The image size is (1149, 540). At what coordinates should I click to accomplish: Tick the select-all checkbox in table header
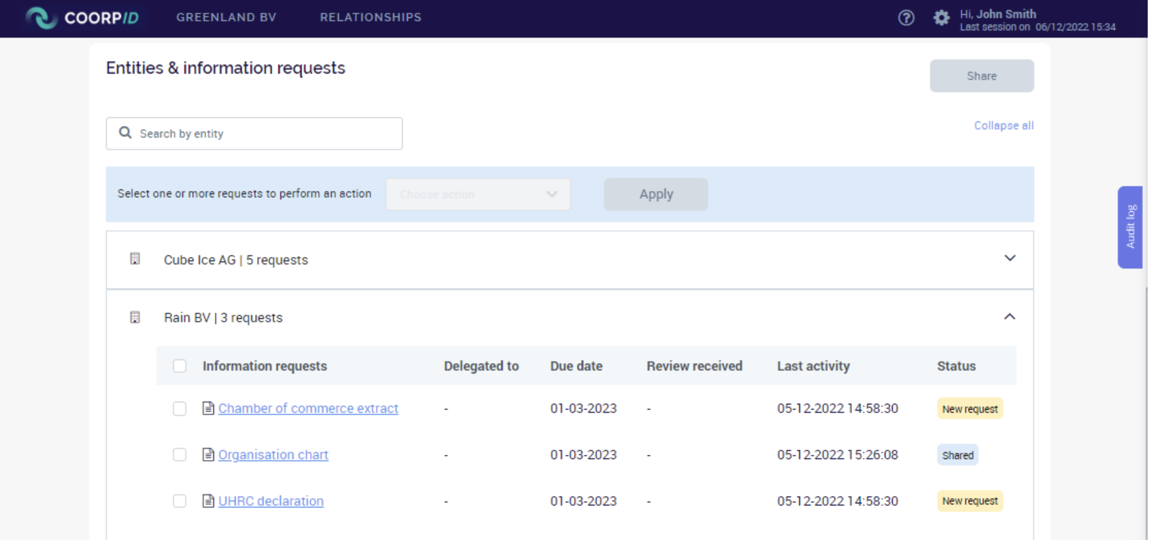click(x=179, y=366)
